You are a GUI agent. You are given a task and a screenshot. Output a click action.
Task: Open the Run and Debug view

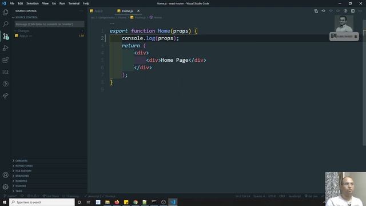(x=5, y=48)
